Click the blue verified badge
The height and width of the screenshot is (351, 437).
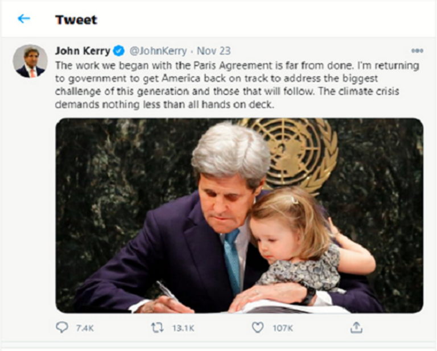[x=119, y=51]
